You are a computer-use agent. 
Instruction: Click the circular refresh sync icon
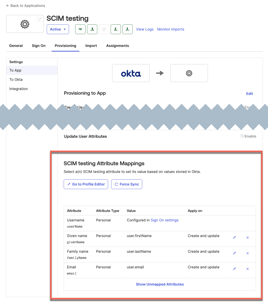pyautogui.click(x=104, y=29)
